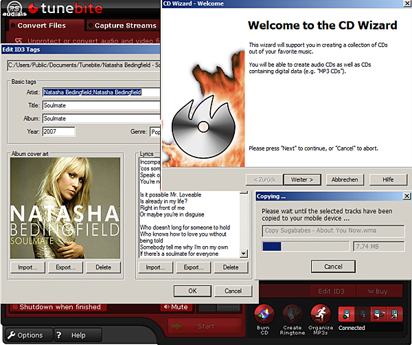Click Weiter in the CD Wizard
This screenshot has height=345, width=412.
tap(302, 179)
